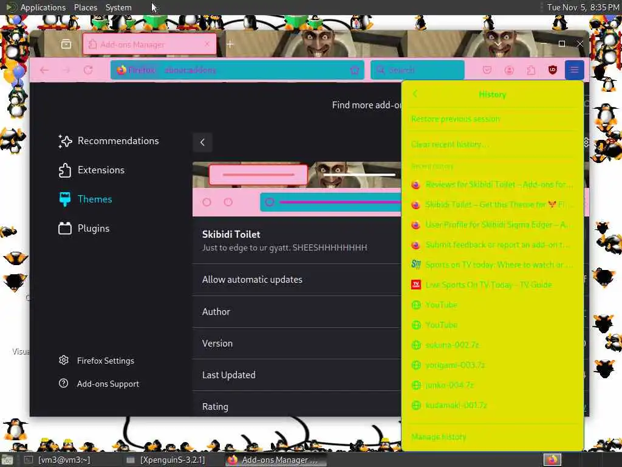622x467 pixels.
Task: Open the Plugins category
Action: (84, 229)
